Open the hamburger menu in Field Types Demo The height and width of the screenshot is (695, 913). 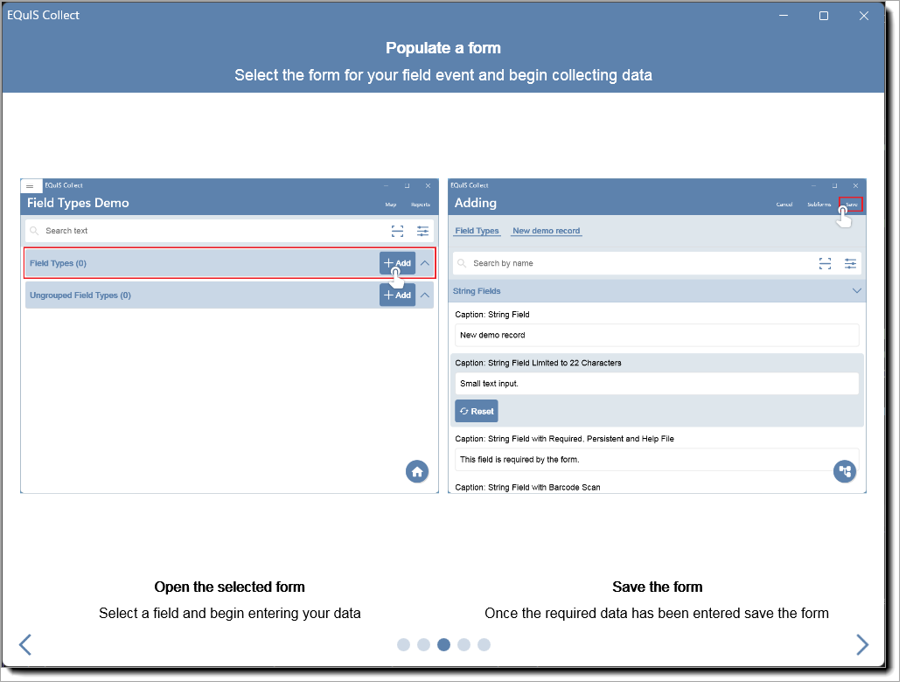pos(30,186)
